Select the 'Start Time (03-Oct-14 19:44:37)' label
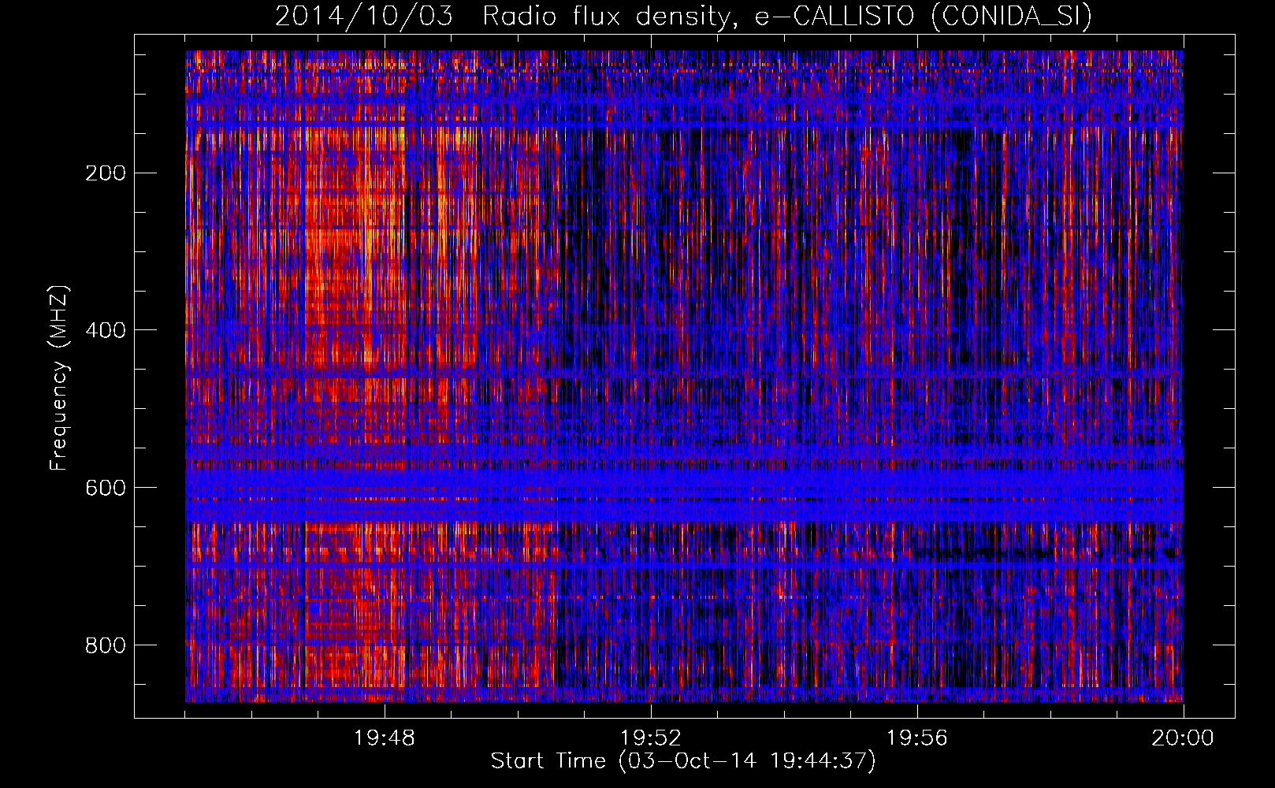The image size is (1275, 788). tap(683, 761)
